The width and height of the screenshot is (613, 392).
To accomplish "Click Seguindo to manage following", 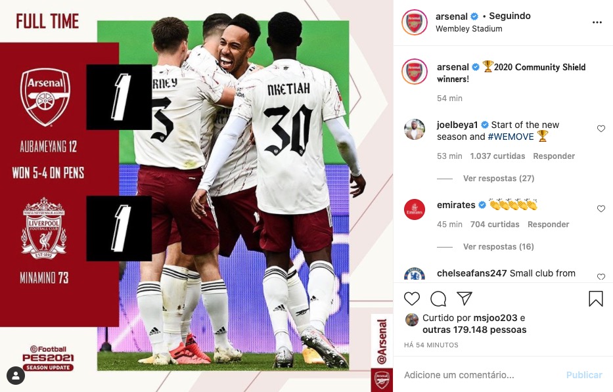I will (x=510, y=16).
